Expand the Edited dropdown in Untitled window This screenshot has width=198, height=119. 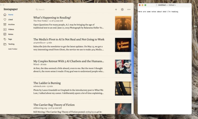coord(172,5)
